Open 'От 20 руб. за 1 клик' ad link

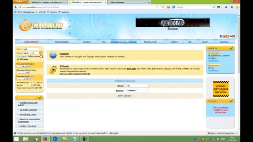[x=28, y=110]
